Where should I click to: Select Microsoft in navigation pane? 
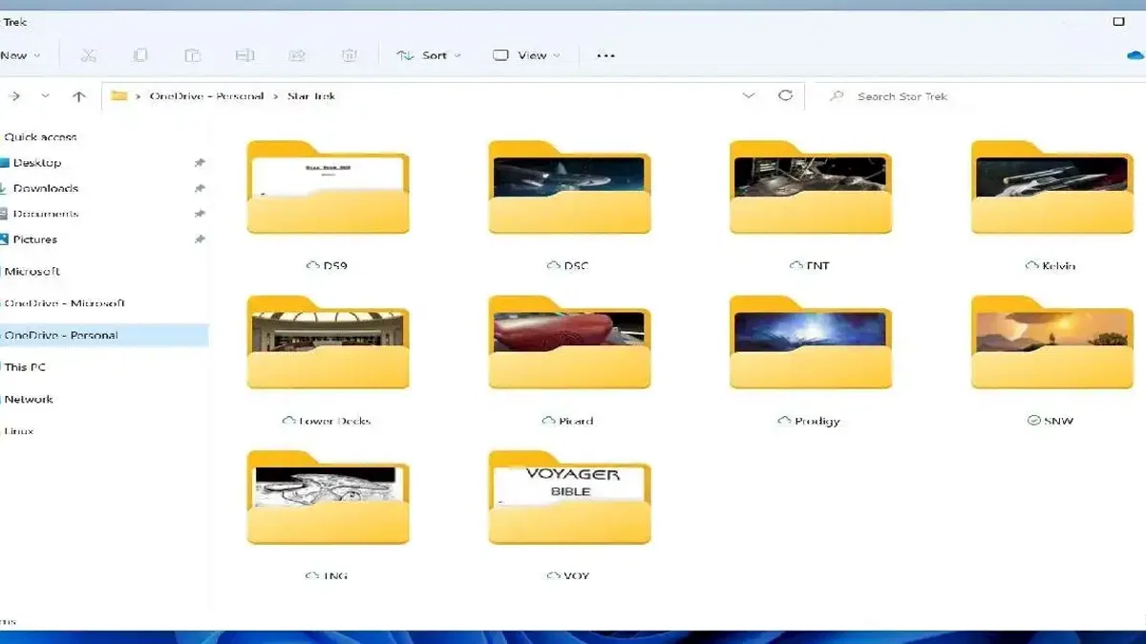[x=32, y=272]
